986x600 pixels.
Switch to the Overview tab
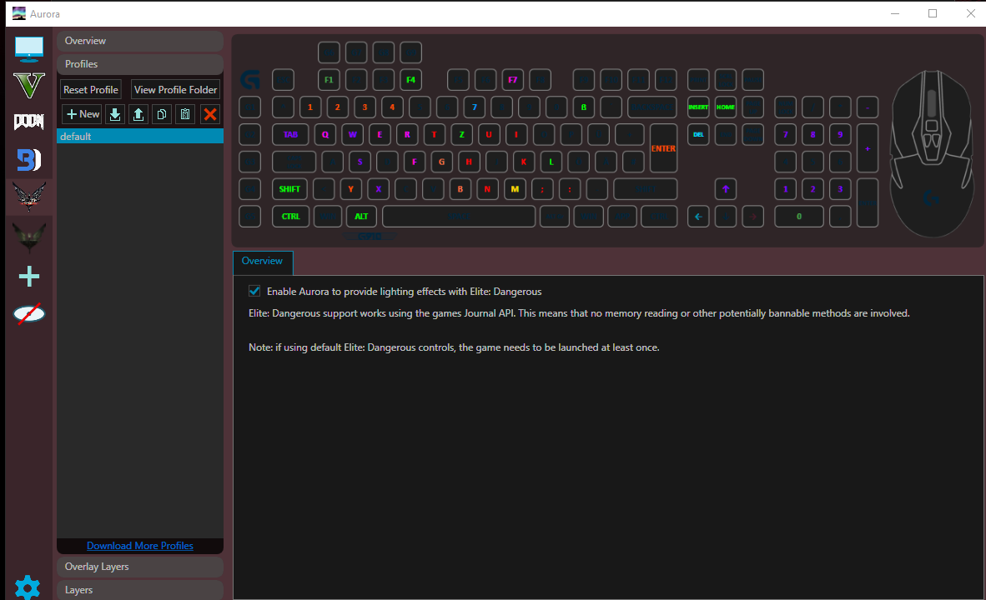[262, 262]
